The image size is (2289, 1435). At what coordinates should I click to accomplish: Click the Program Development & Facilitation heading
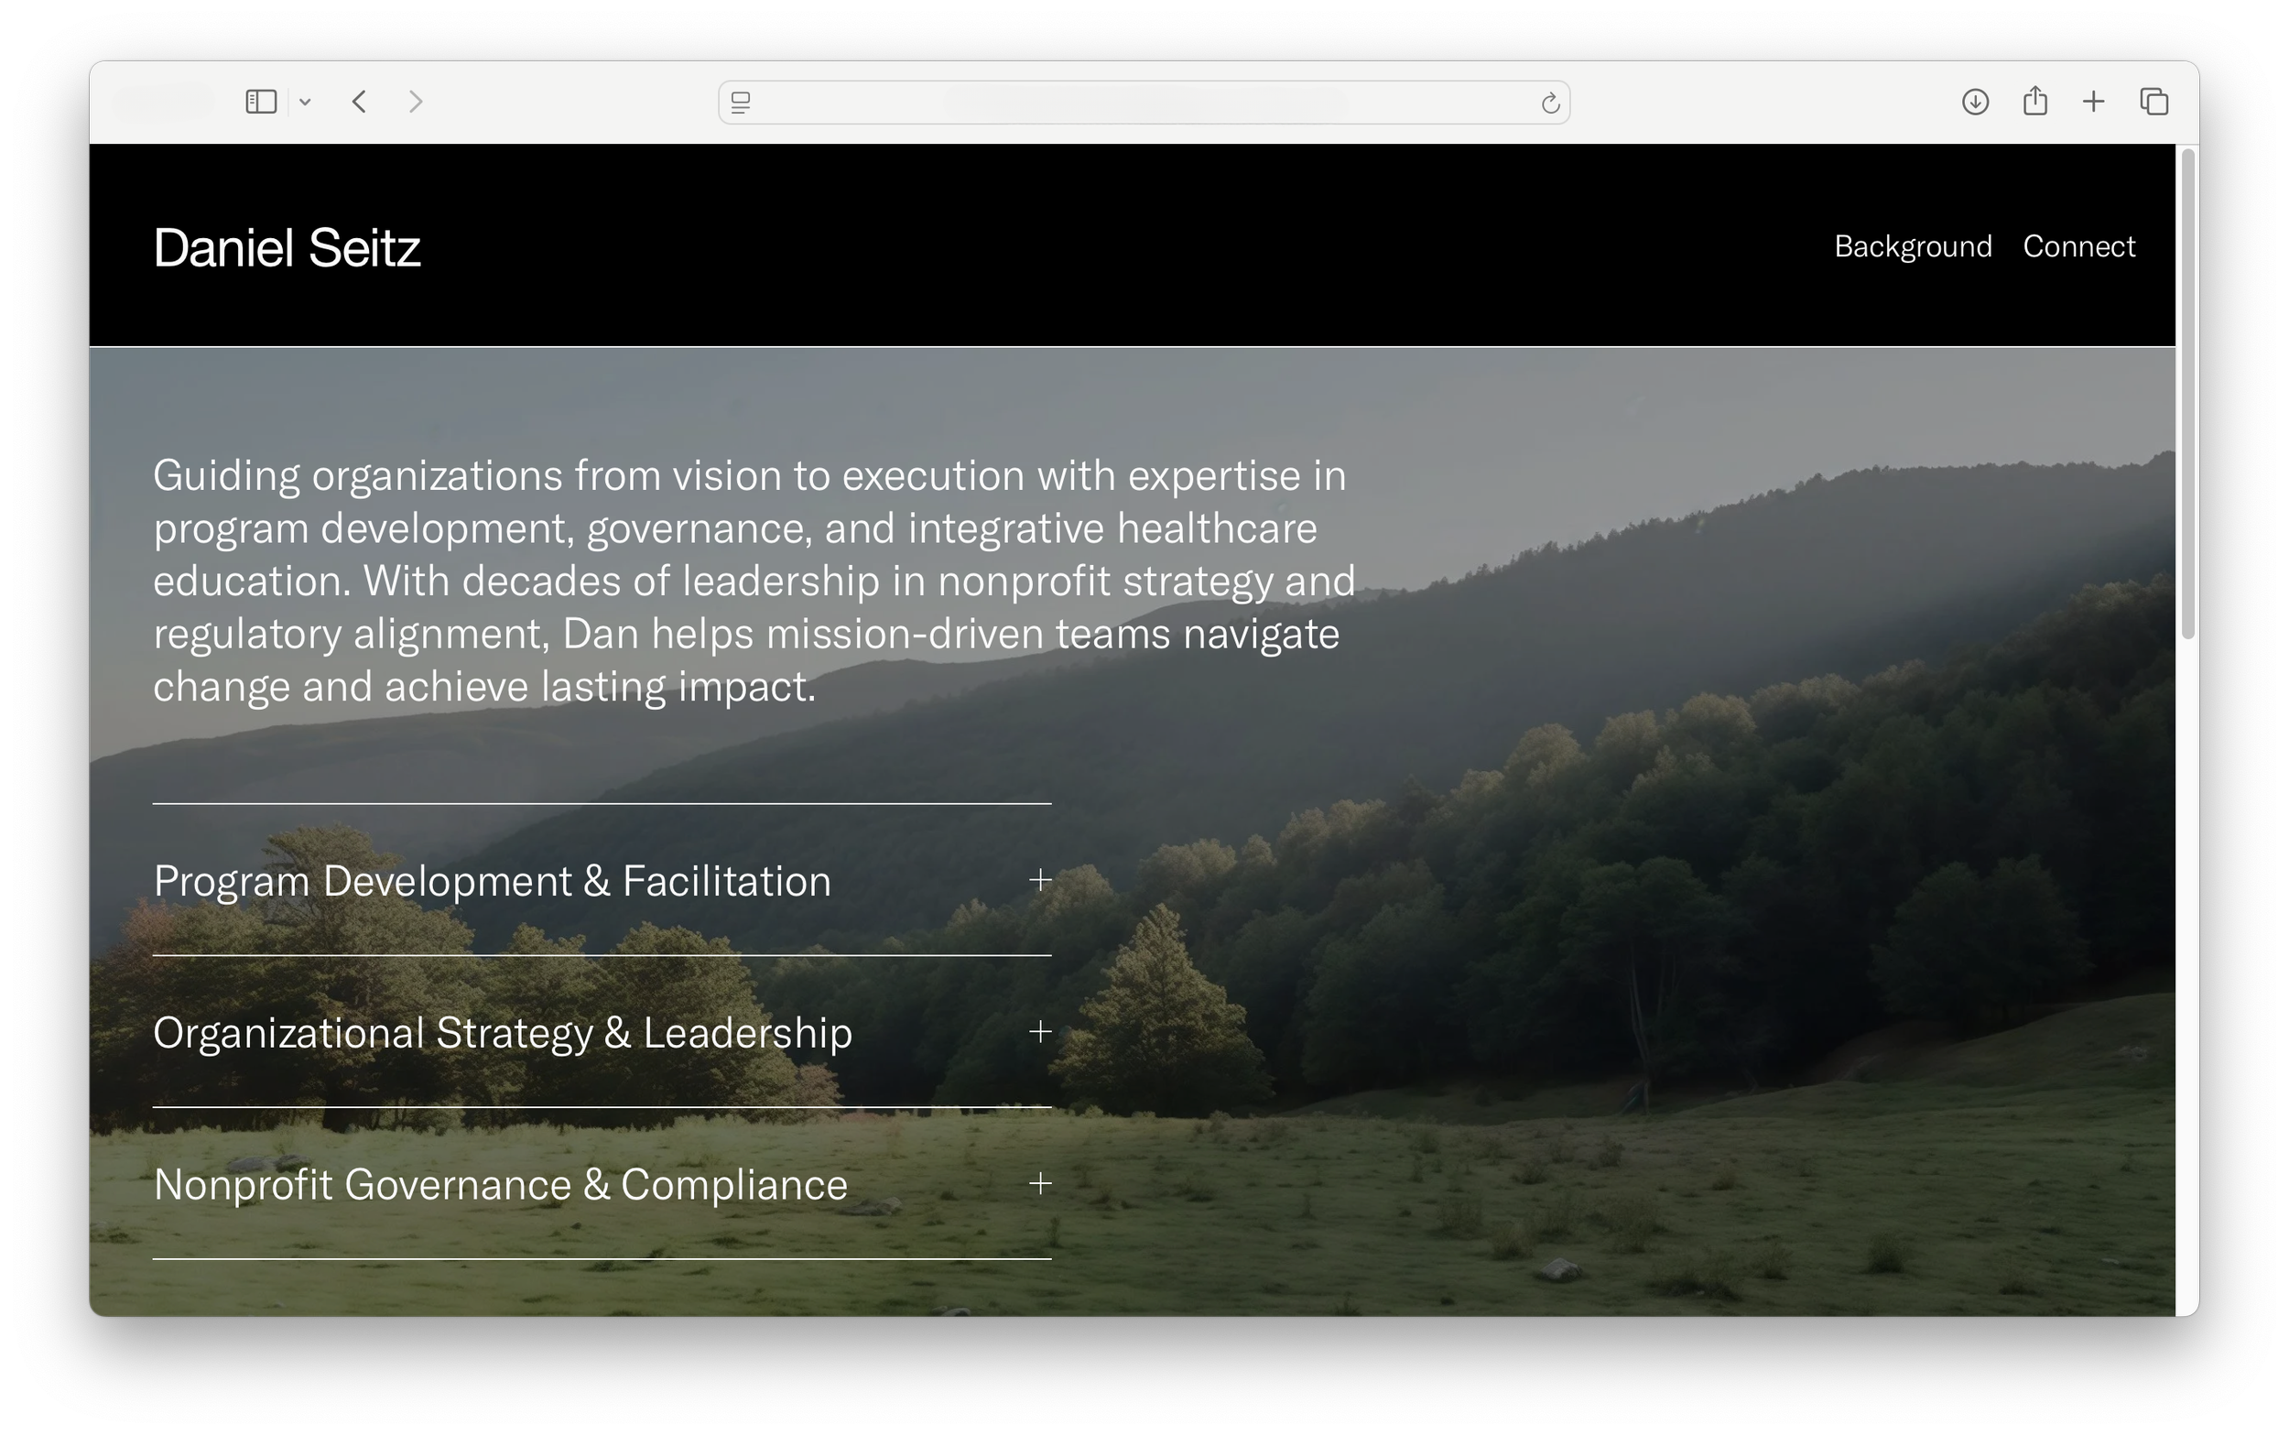point(492,881)
